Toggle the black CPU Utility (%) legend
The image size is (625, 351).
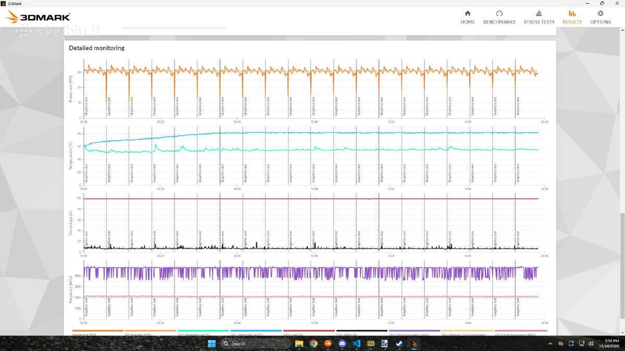click(x=362, y=333)
